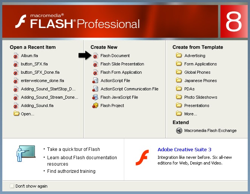250x194 pixels.
Task: Click the Macromedia Flash Exchange icon
Action: [179, 130]
